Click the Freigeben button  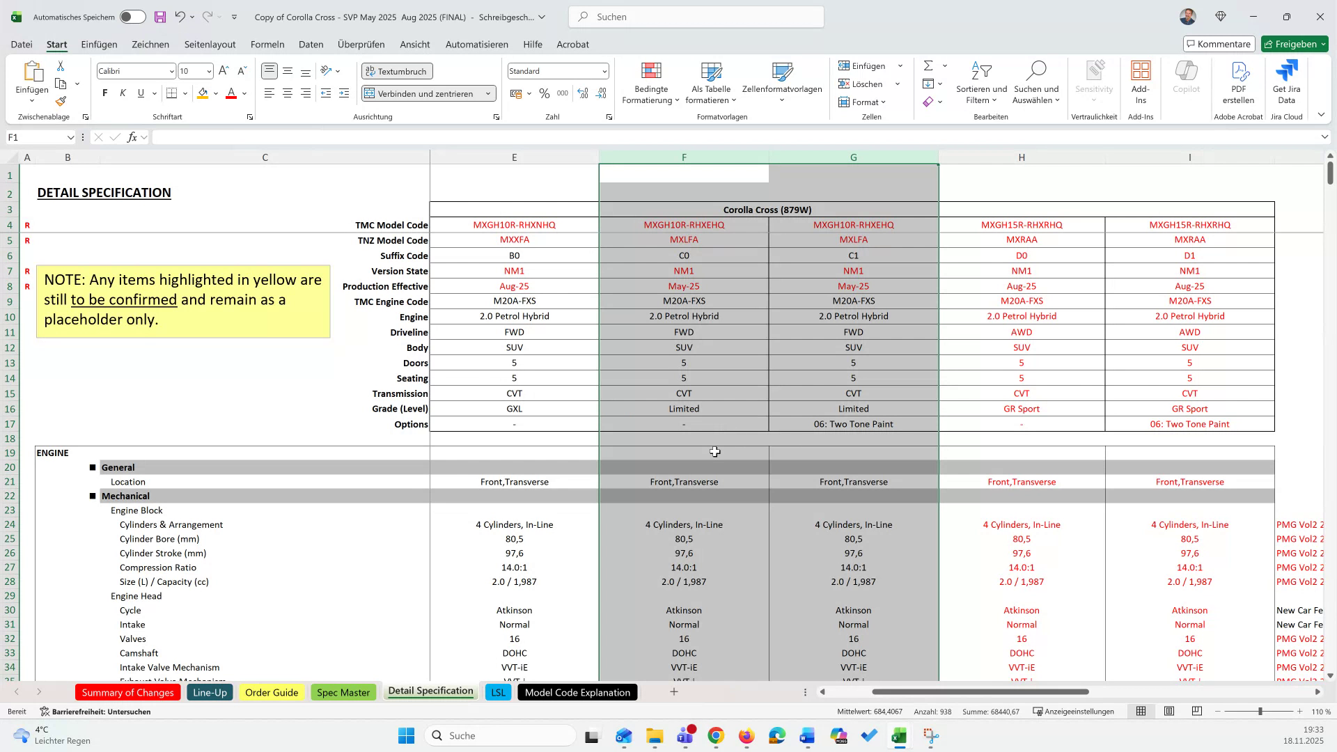click(x=1294, y=43)
